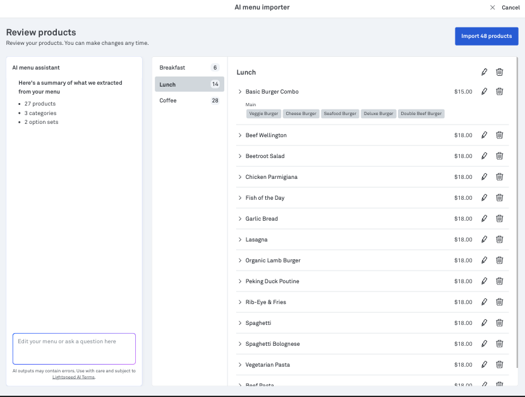Open the Breakfast category
This screenshot has height=397, width=525.
(189, 68)
